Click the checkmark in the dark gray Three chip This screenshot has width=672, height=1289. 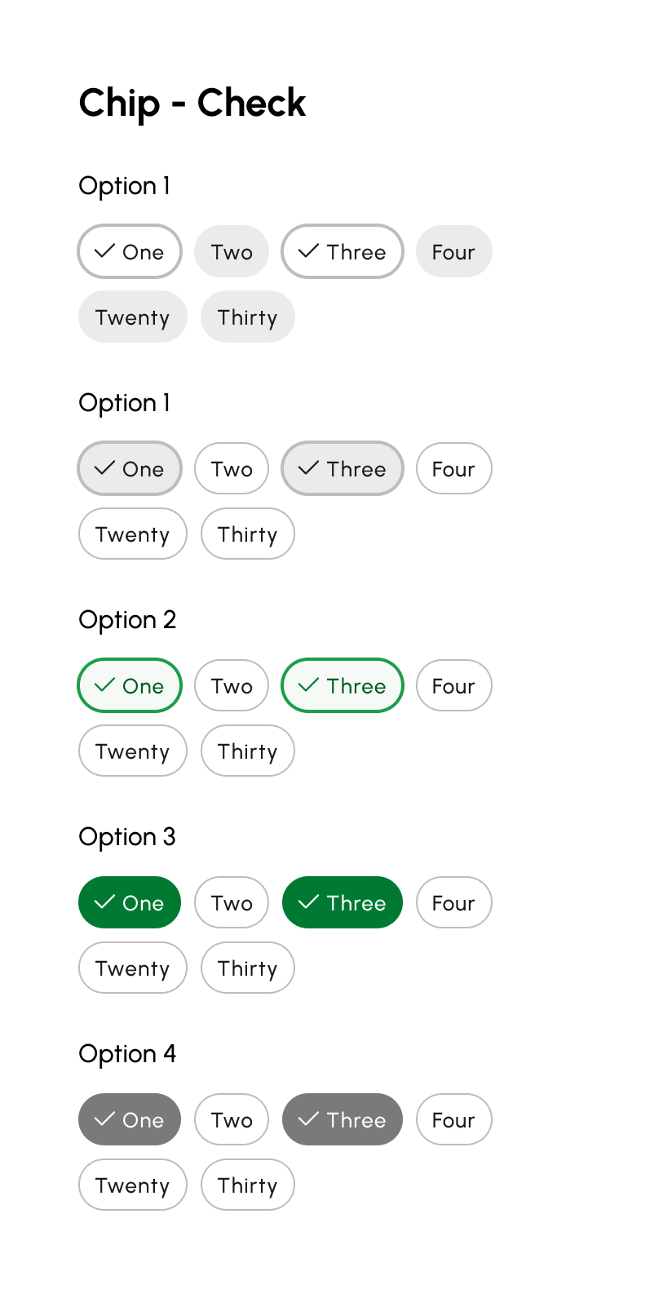click(x=308, y=1119)
